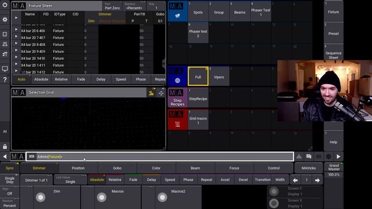Select the Phaser Test 1 group
Image resolution: width=372 pixels, height=209 pixels.
click(260, 12)
